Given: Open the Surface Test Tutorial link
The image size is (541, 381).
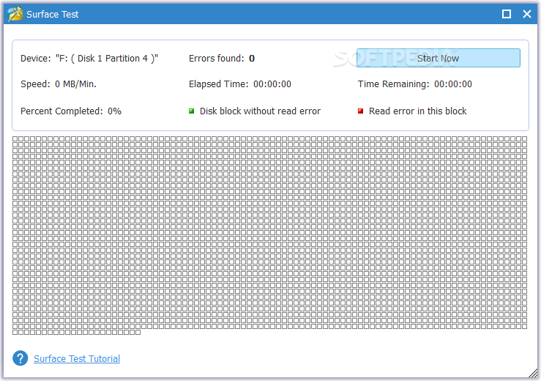Looking at the screenshot, I should coord(77,358).
